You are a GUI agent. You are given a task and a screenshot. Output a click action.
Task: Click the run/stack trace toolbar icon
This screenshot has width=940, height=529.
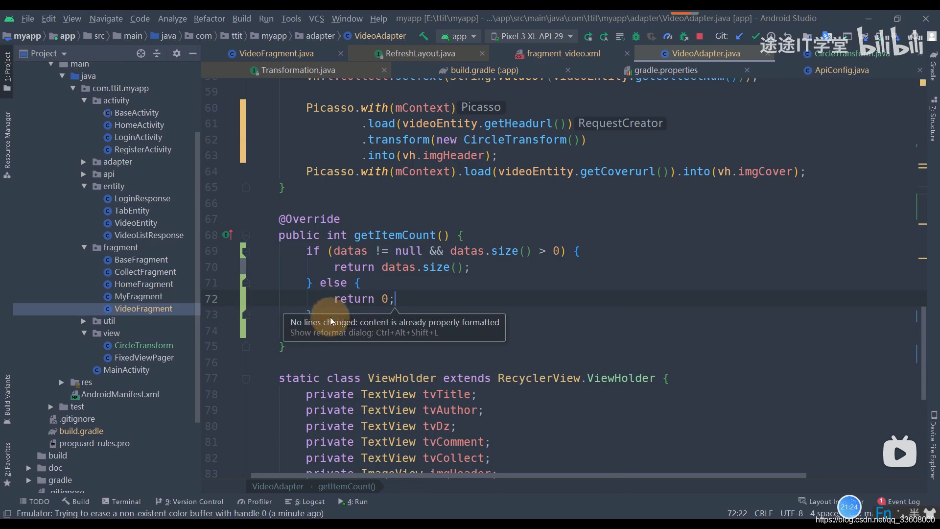(x=620, y=36)
